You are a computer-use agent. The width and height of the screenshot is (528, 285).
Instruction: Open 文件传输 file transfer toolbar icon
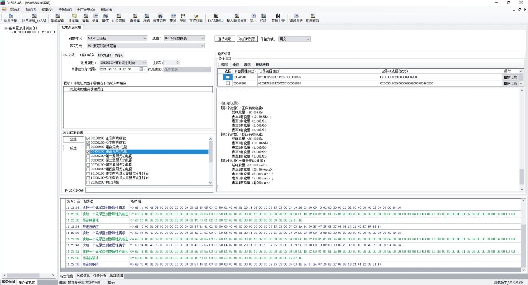(x=196, y=18)
